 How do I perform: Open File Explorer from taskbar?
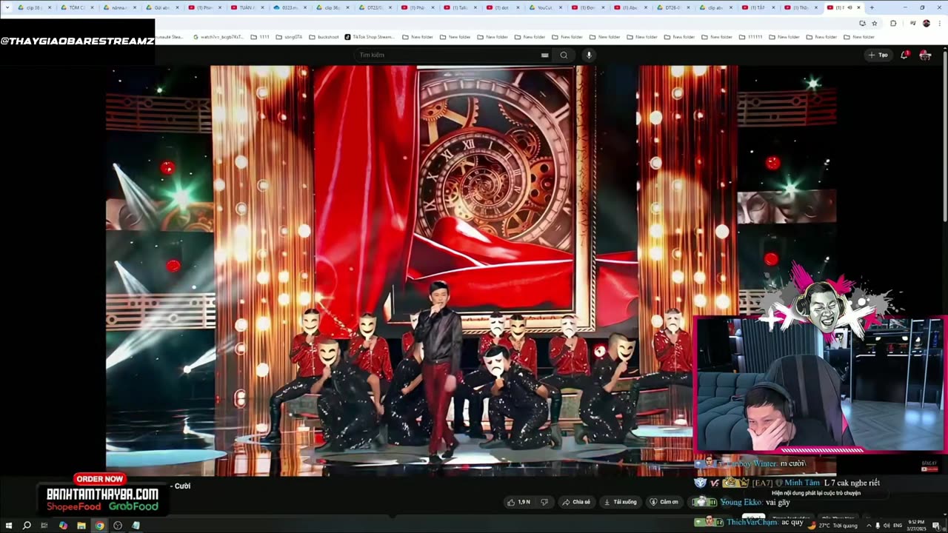tap(81, 526)
